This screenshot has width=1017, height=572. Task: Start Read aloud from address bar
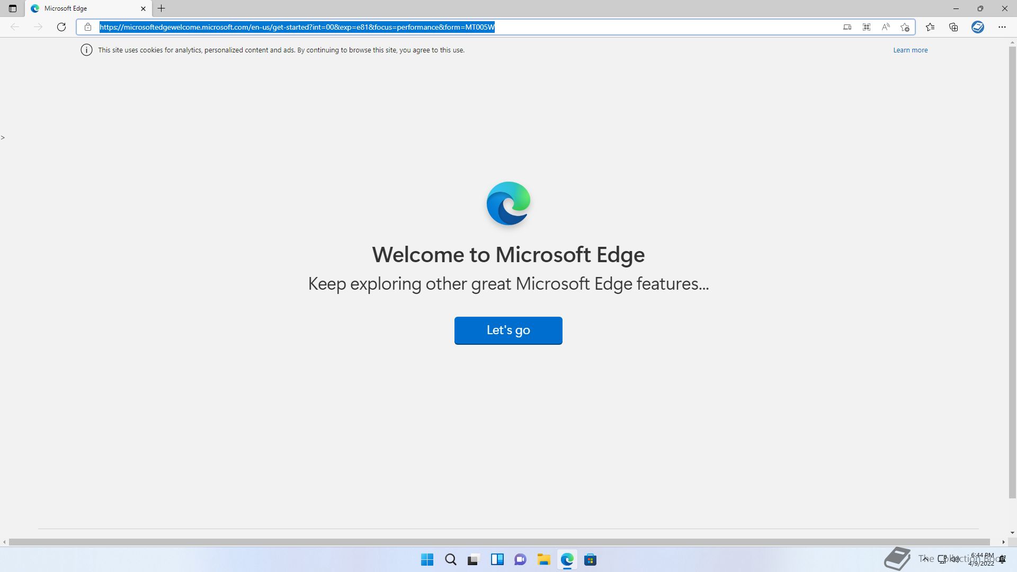coord(885,27)
